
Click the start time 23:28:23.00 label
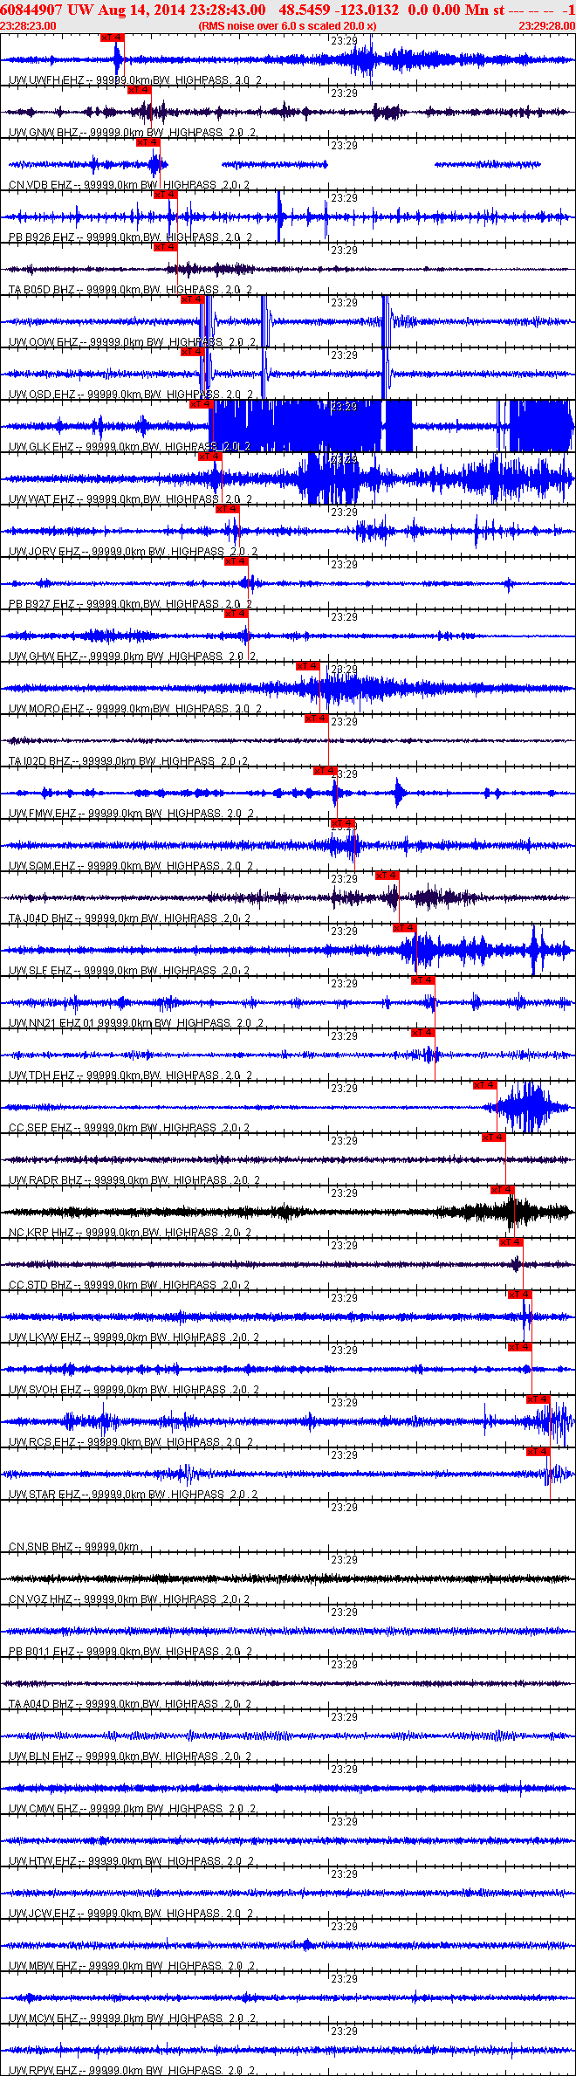click(x=28, y=26)
